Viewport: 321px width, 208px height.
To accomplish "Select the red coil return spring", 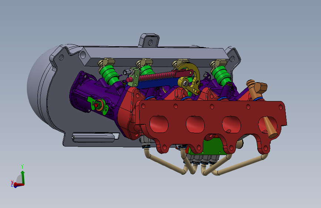I will tap(157, 76).
